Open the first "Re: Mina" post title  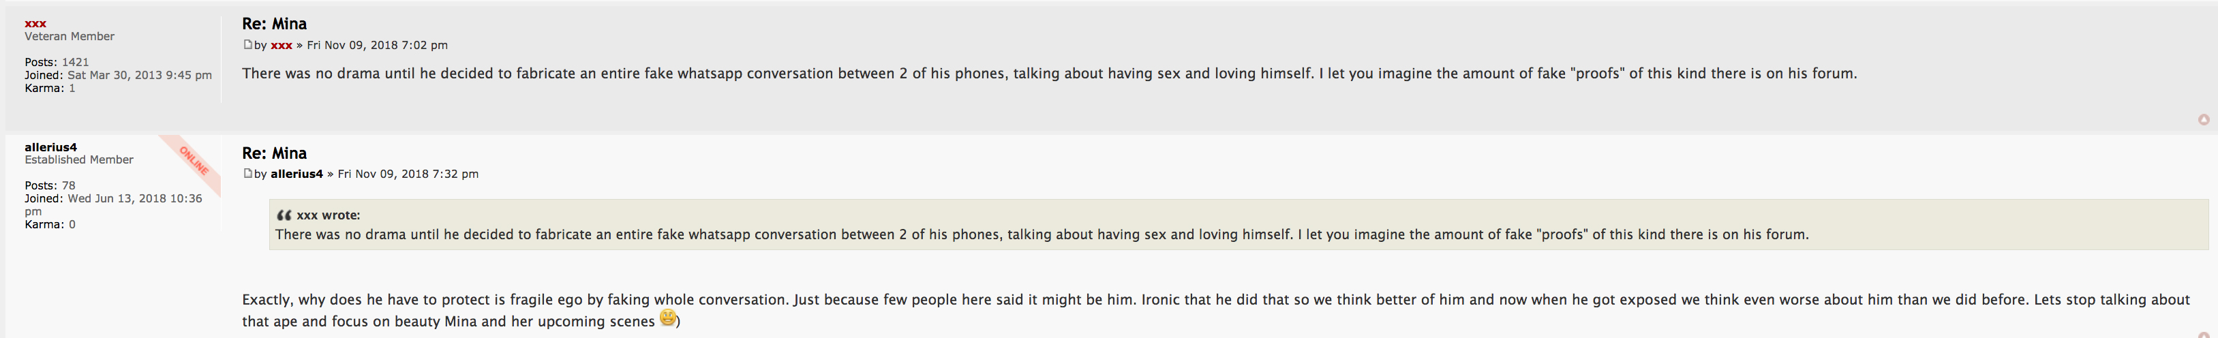tap(274, 24)
